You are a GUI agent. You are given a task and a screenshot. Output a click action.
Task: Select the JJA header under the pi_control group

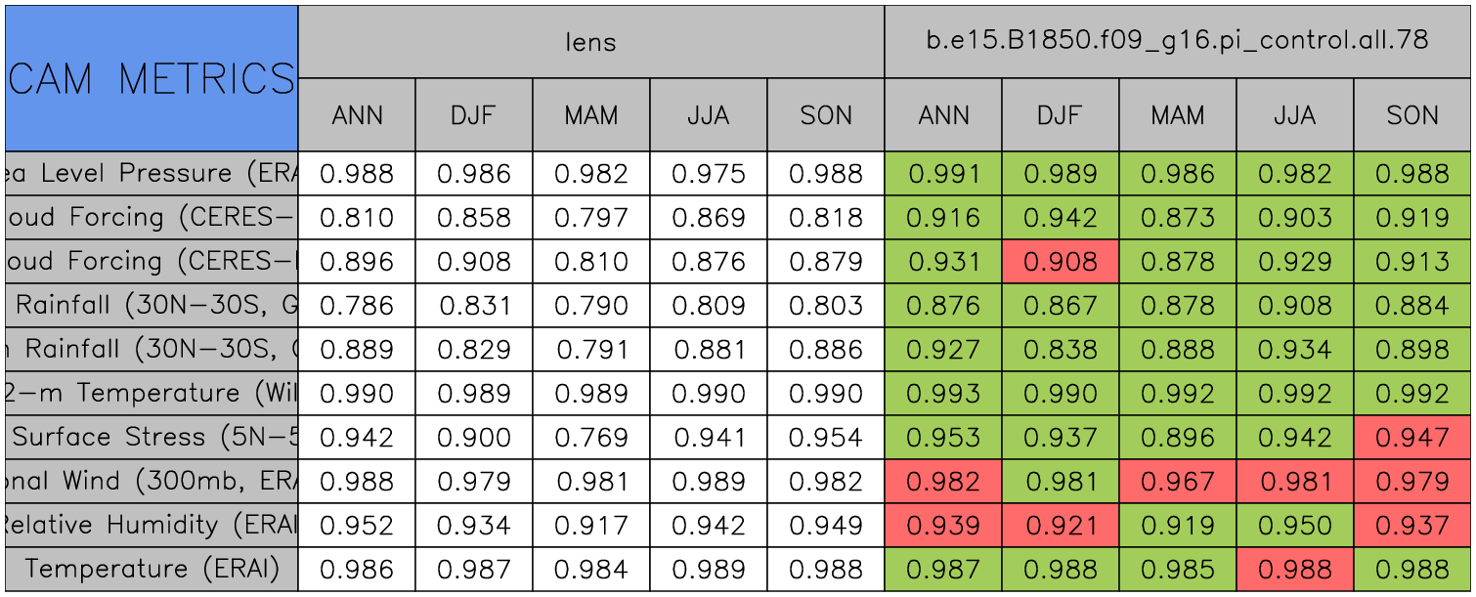tap(1294, 115)
